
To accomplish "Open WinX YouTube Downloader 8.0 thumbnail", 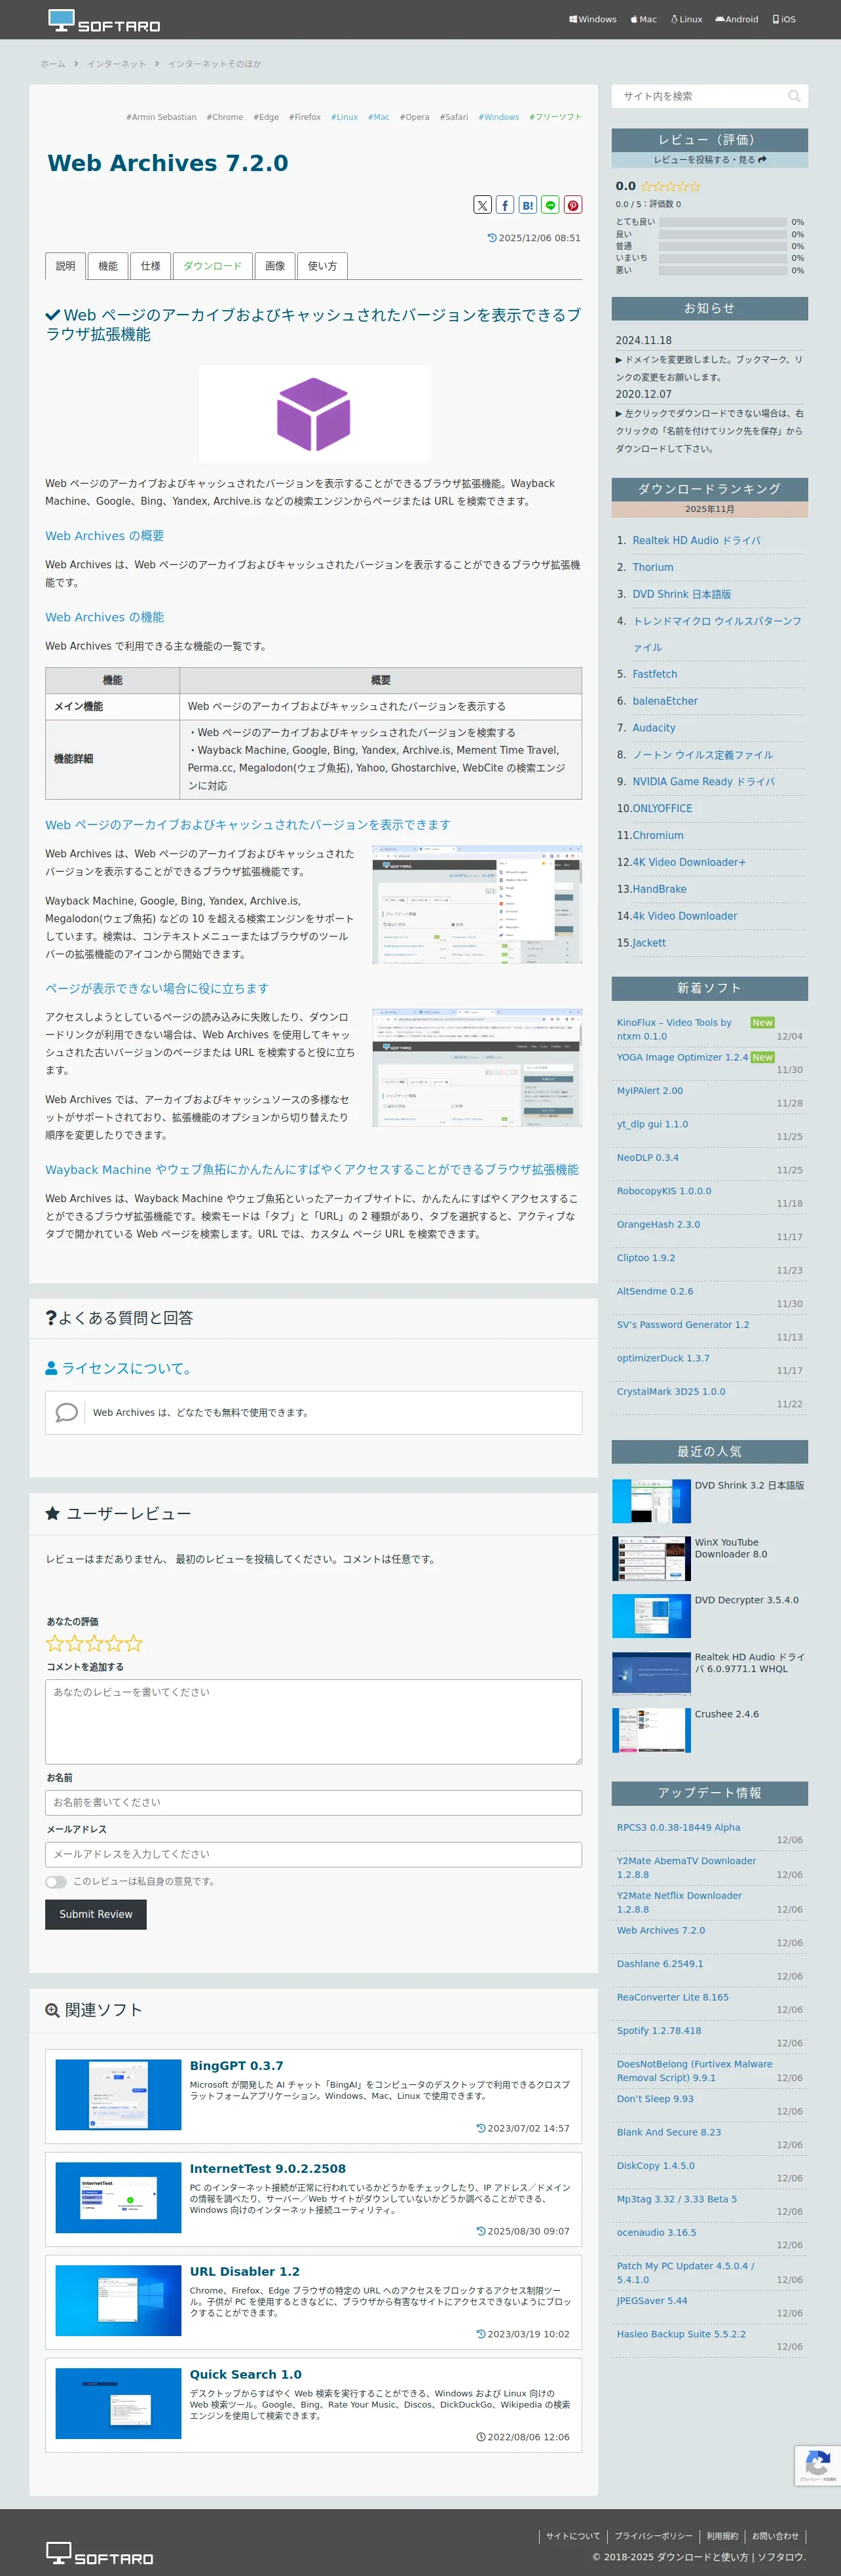I will click(x=651, y=1558).
